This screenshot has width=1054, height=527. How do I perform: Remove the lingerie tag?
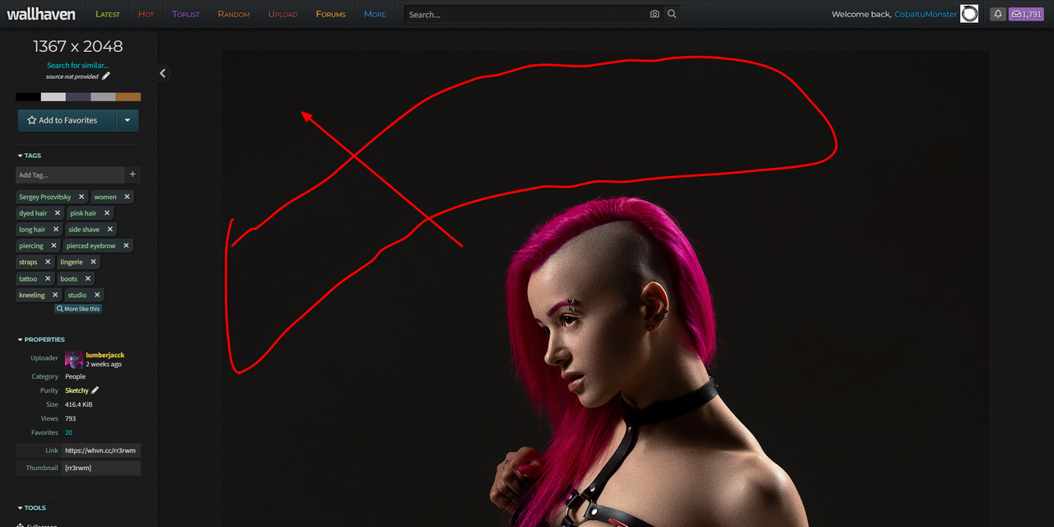tap(93, 262)
